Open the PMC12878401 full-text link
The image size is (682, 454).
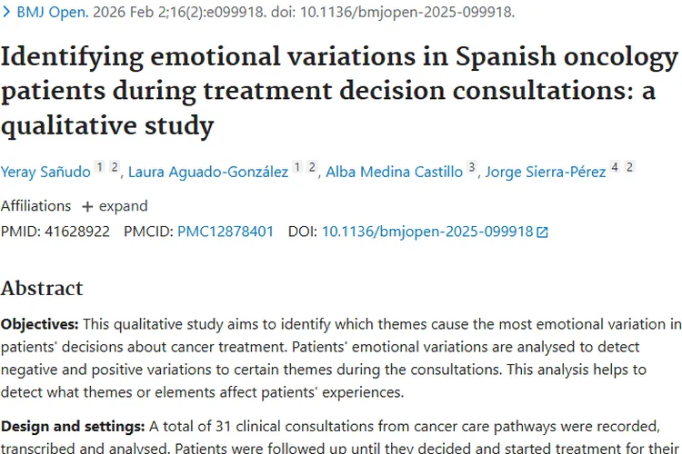point(226,232)
